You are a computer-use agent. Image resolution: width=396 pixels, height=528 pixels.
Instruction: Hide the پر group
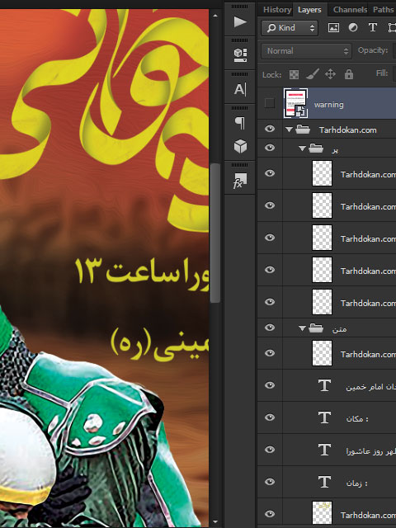point(270,148)
